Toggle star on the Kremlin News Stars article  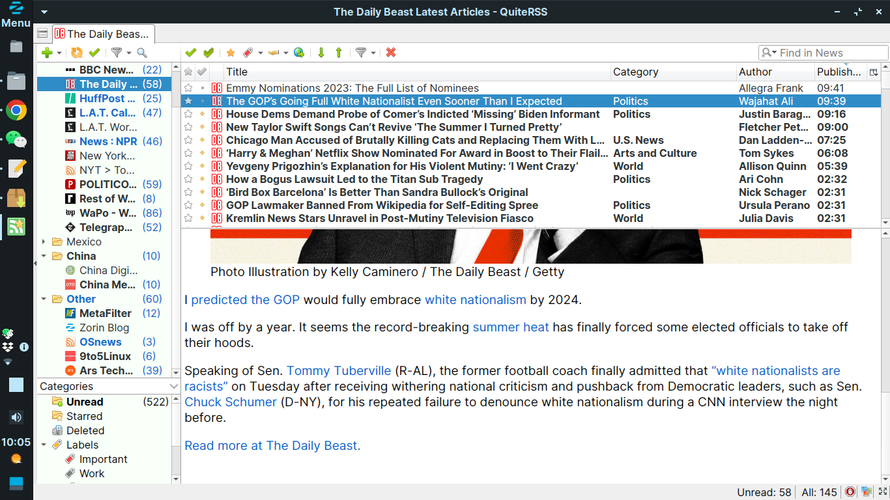point(188,218)
